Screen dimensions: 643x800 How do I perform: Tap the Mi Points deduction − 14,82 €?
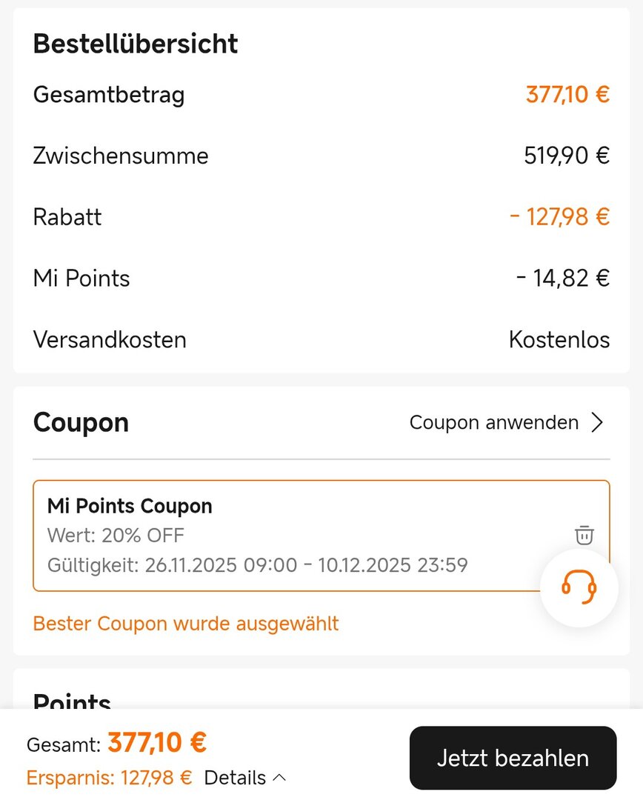(563, 279)
